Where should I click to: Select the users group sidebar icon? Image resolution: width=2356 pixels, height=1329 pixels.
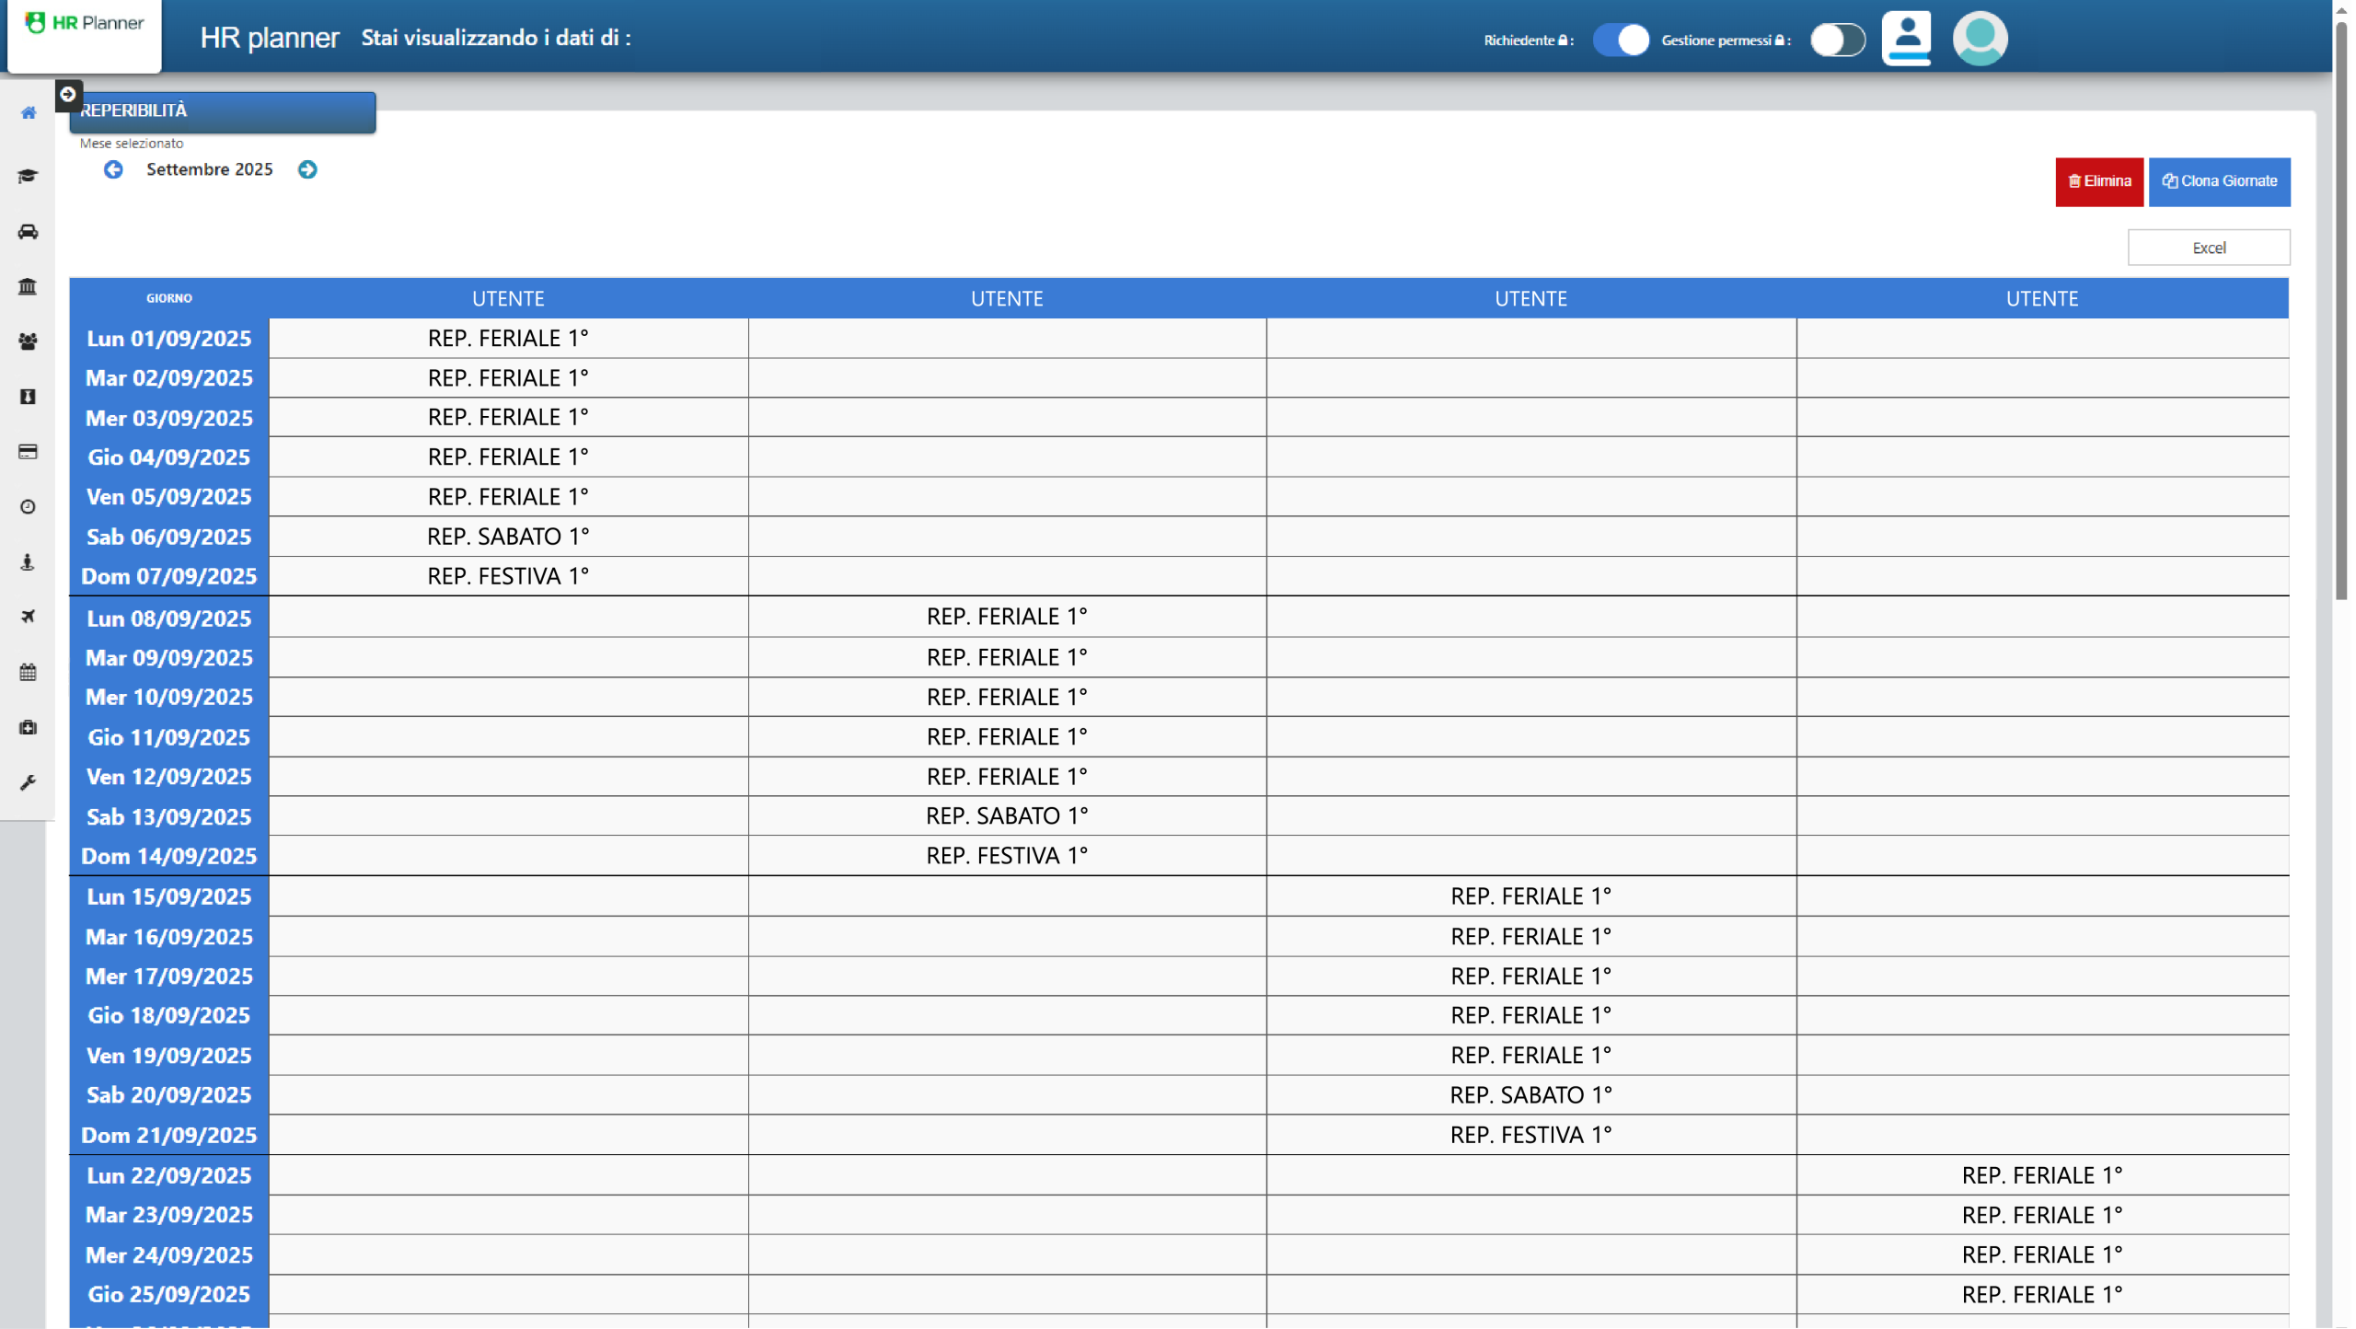[x=28, y=341]
